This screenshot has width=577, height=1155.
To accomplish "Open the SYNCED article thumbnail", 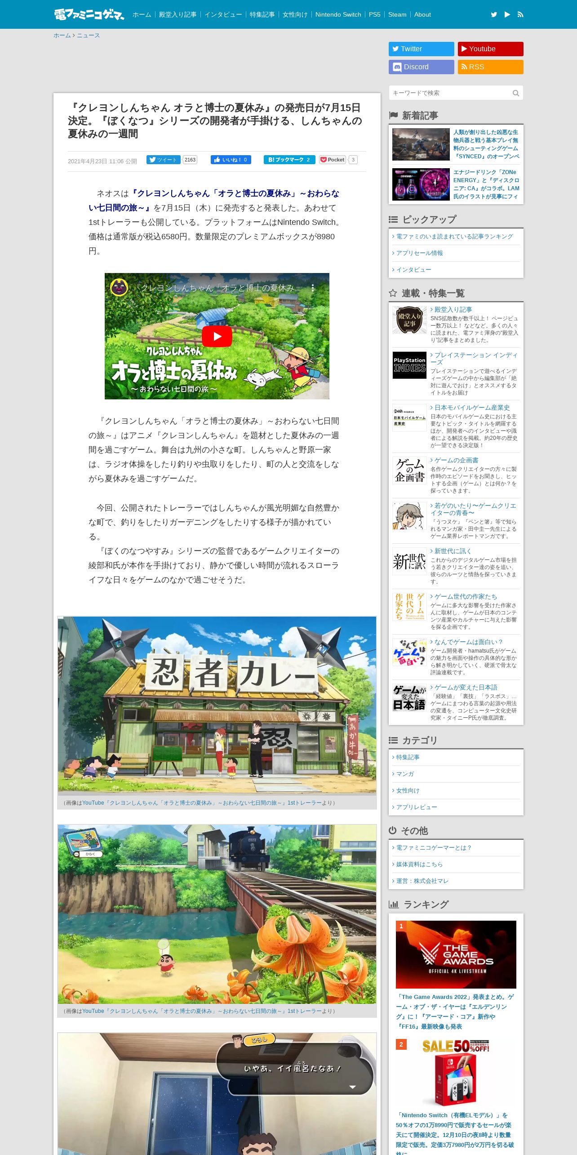I will coord(421,144).
